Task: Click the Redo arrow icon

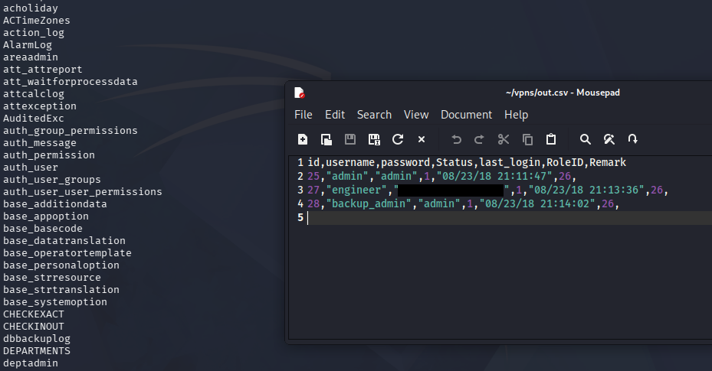Action: pyautogui.click(x=480, y=139)
